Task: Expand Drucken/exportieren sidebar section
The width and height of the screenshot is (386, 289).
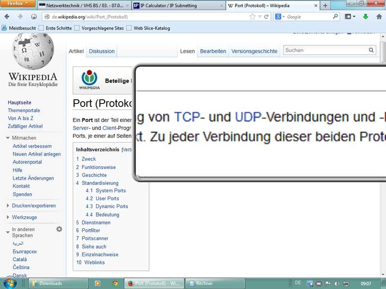Action: tap(31, 206)
